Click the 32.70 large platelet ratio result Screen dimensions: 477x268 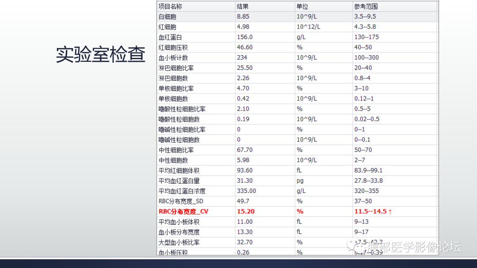tap(245, 242)
